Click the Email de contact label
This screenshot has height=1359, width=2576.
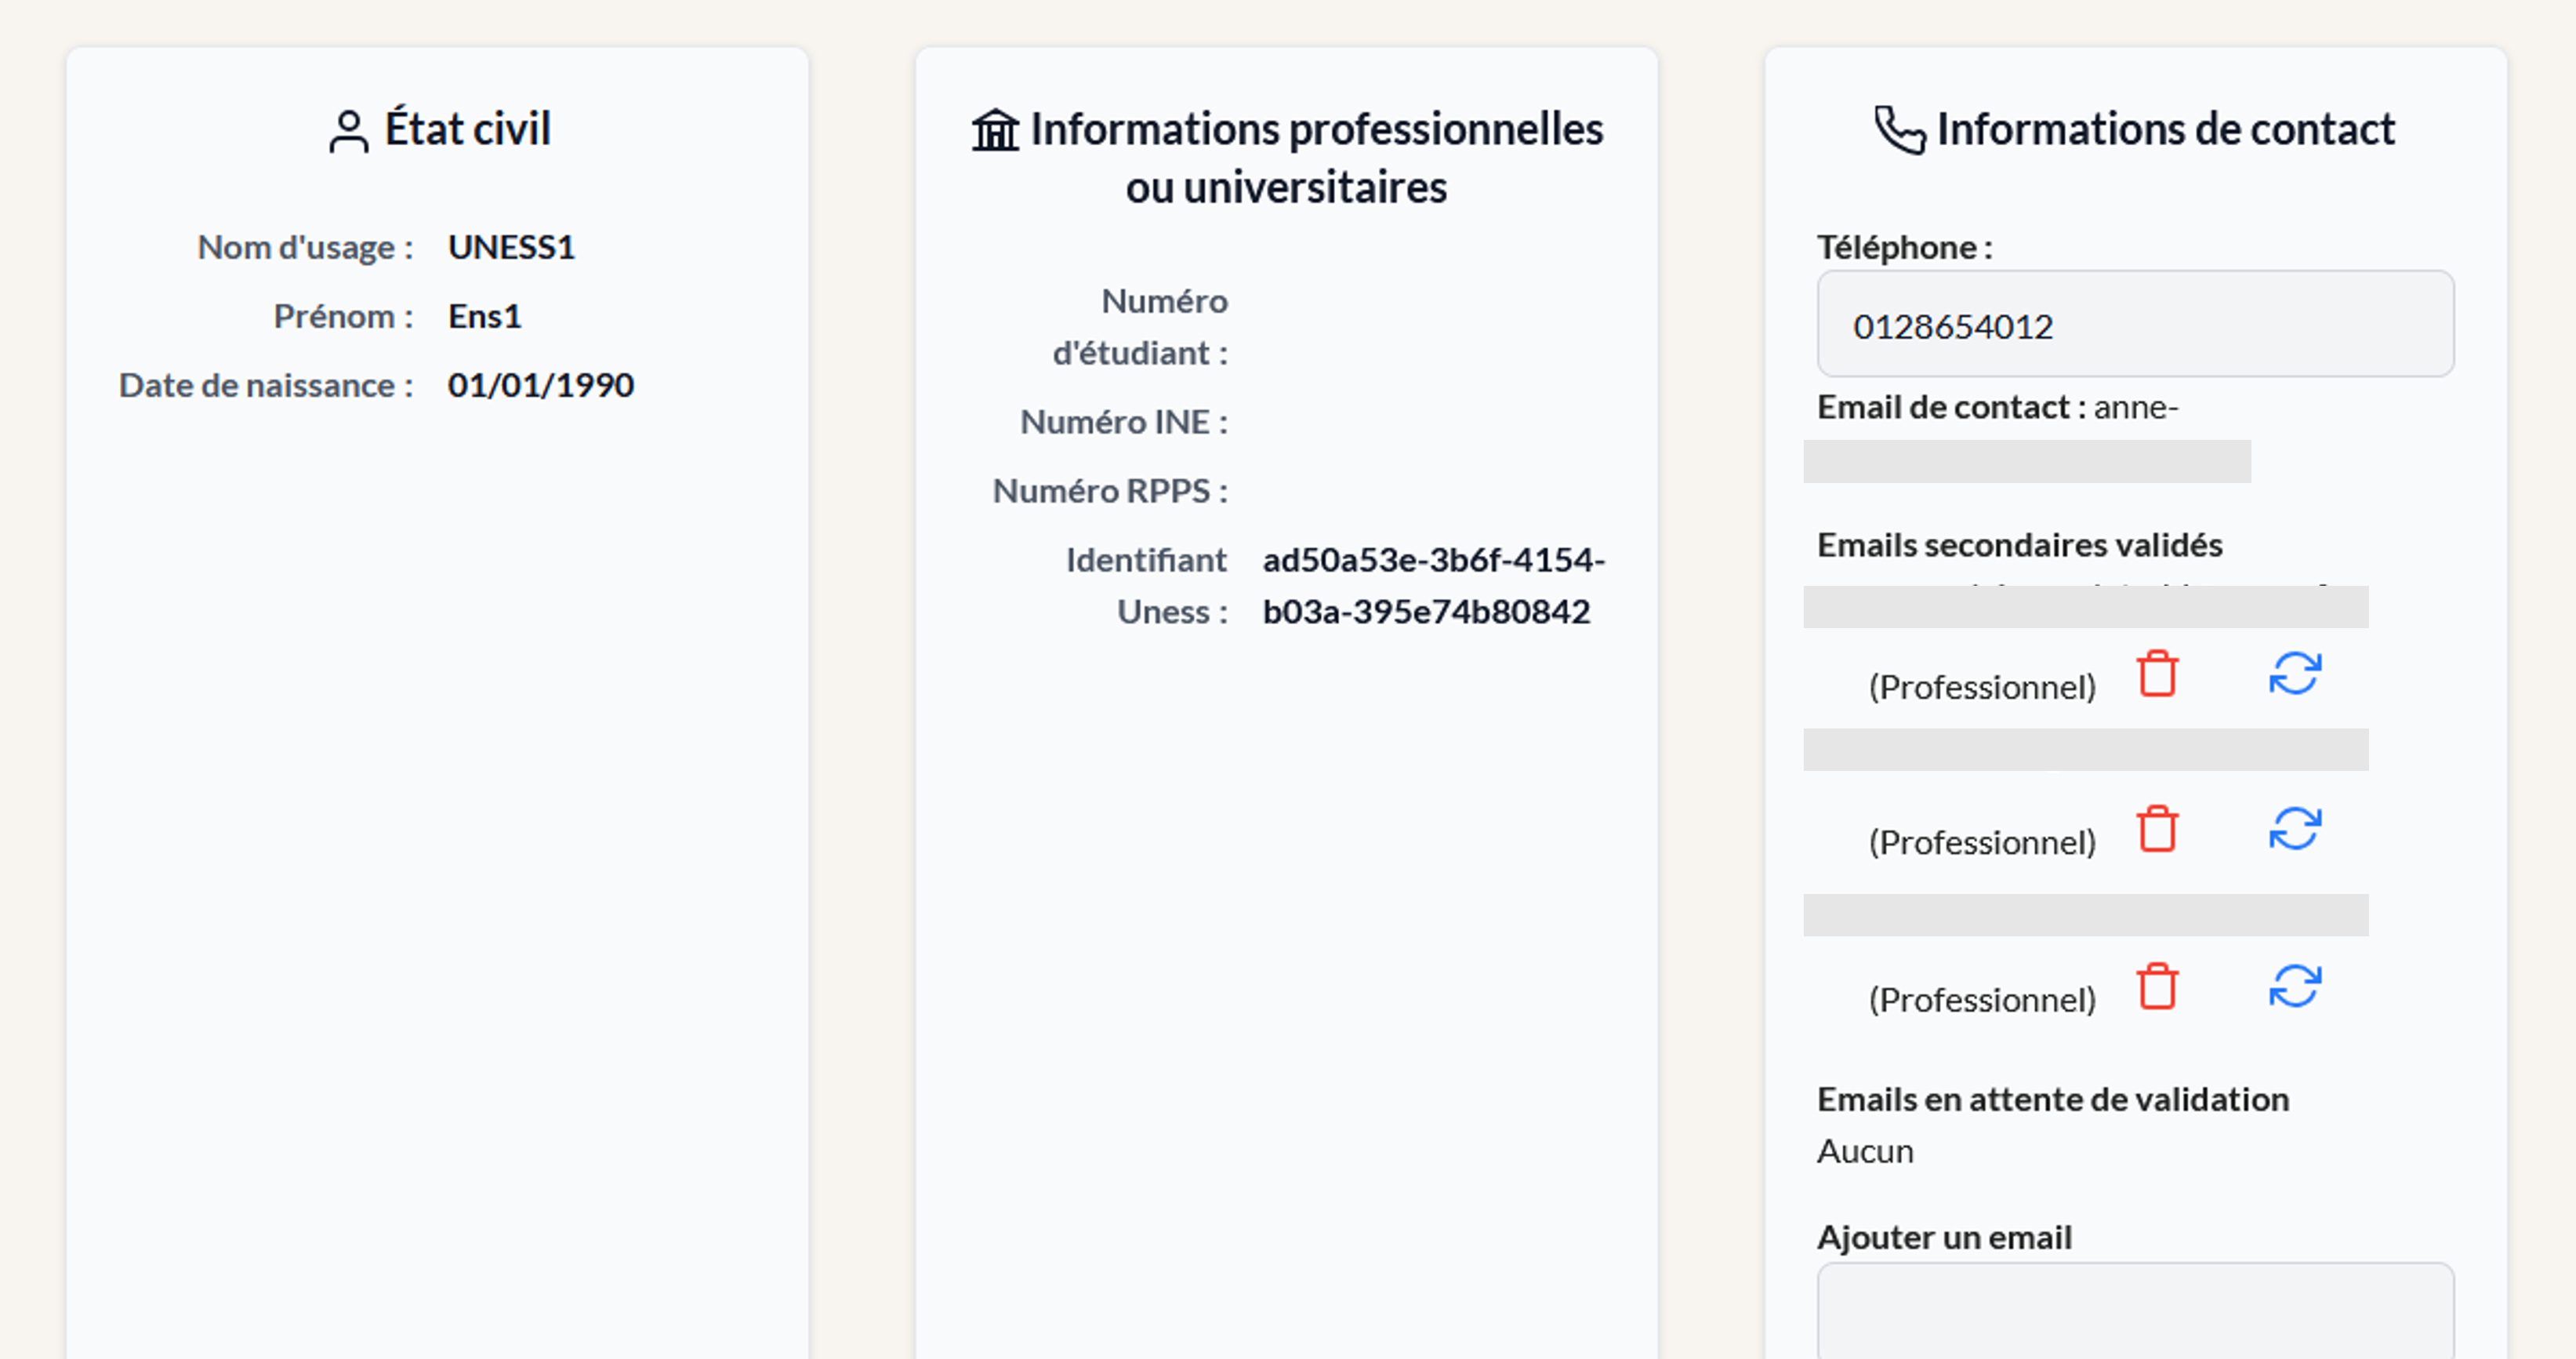click(x=1950, y=407)
